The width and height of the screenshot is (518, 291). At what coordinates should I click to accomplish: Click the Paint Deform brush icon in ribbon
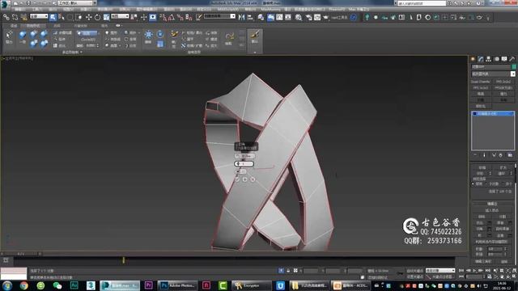point(175,34)
